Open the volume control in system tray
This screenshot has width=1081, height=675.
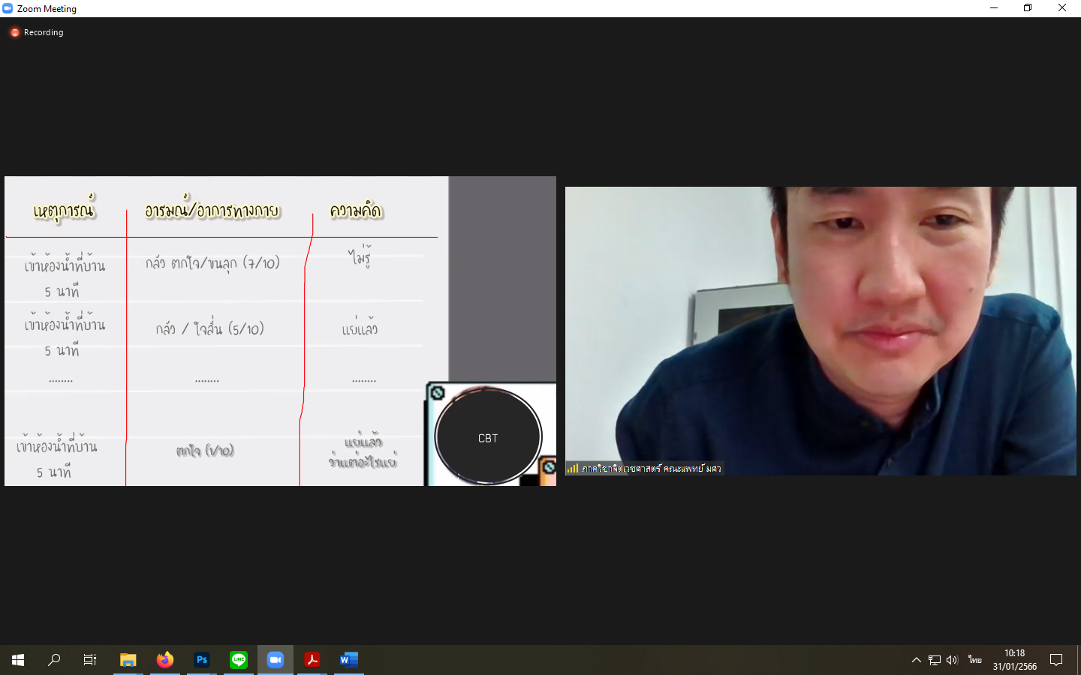tap(953, 660)
